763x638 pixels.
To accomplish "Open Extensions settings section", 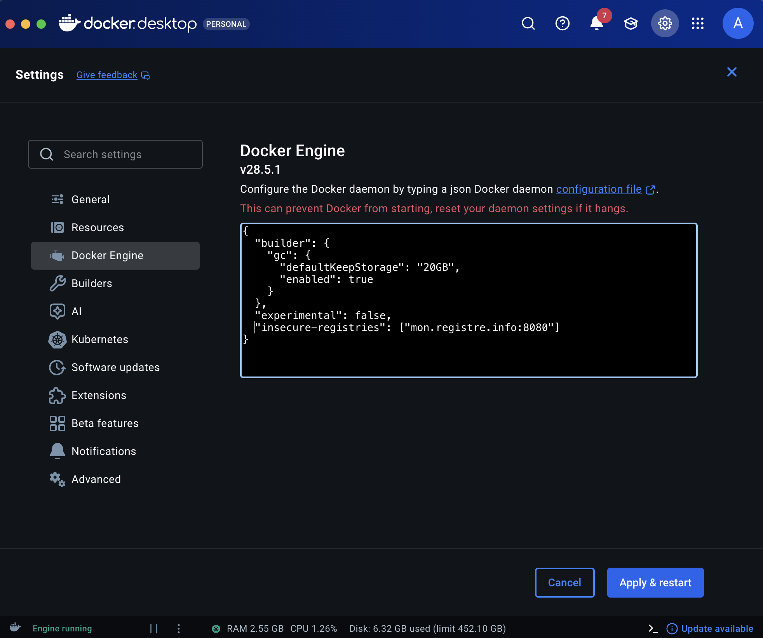I will (99, 395).
